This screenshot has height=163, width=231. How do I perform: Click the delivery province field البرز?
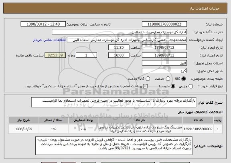(164, 63)
